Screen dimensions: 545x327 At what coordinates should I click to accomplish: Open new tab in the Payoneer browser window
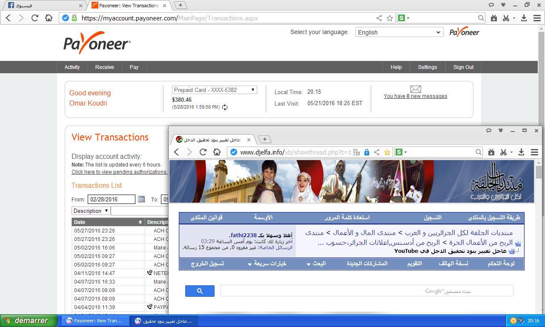[180, 5]
